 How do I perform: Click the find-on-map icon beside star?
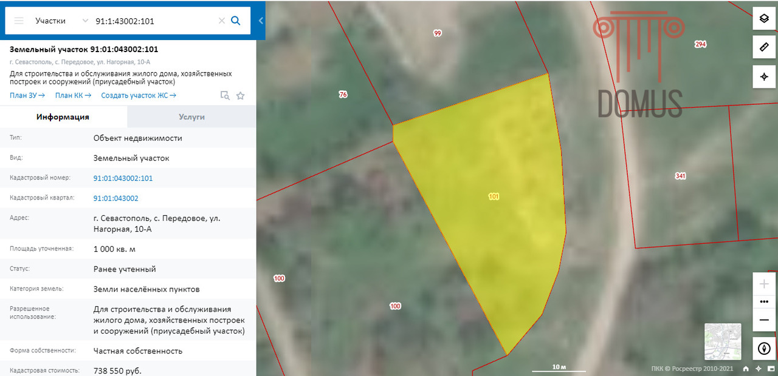[225, 95]
